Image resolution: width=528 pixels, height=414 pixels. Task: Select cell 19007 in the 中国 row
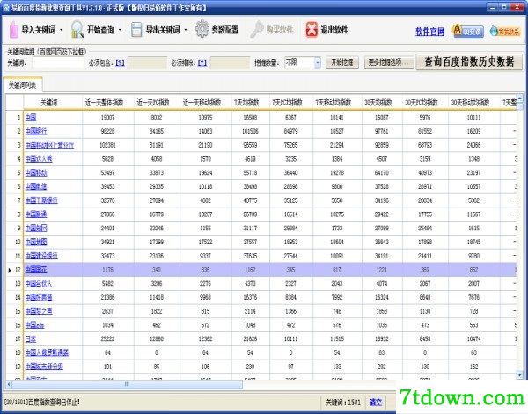pyautogui.click(x=107, y=118)
